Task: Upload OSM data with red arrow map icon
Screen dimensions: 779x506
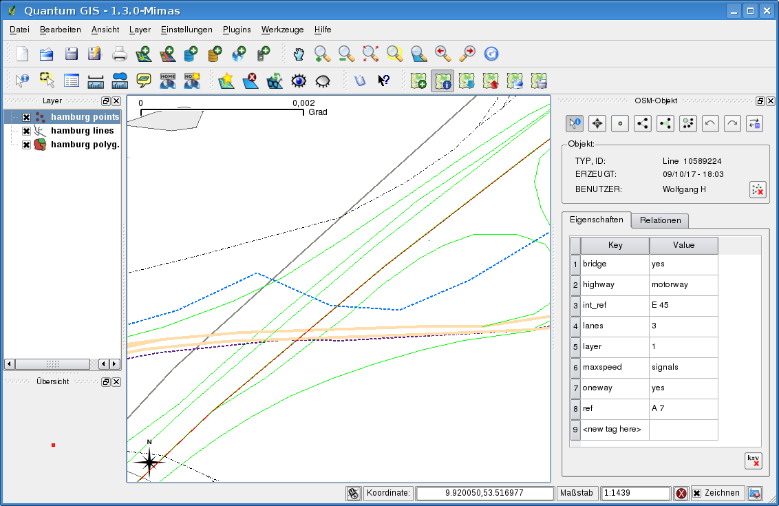Action: [x=491, y=81]
